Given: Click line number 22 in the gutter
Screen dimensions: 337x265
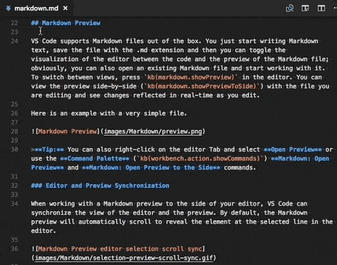Looking at the screenshot, I should 14,23.
